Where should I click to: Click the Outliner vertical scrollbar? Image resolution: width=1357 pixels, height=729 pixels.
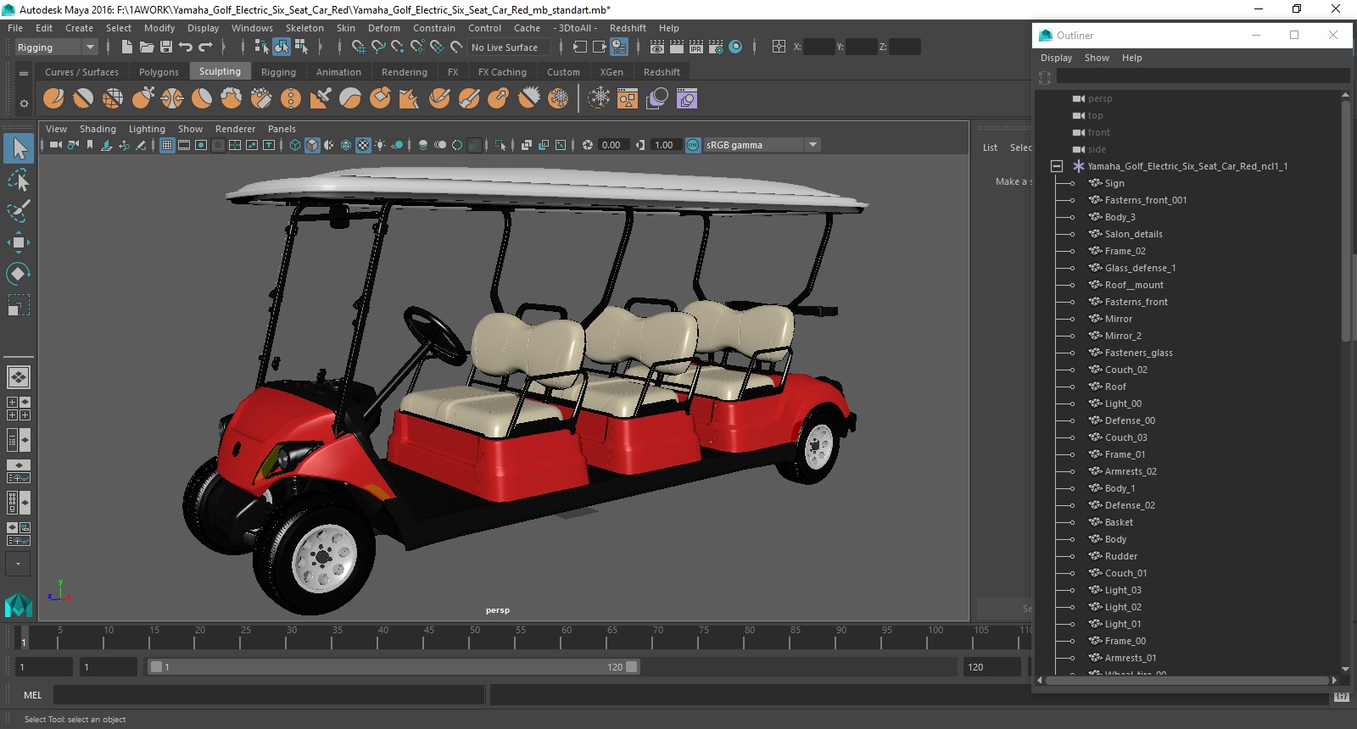(1345, 222)
